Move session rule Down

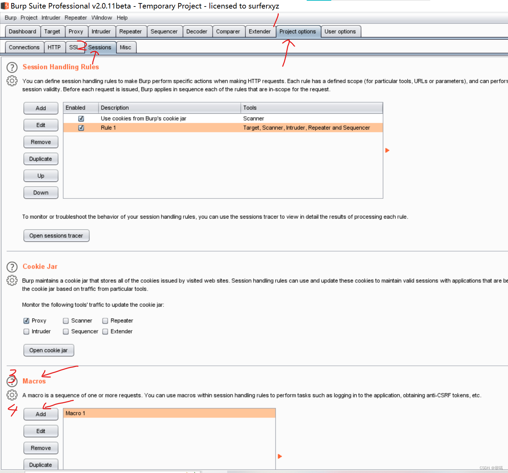click(x=41, y=193)
